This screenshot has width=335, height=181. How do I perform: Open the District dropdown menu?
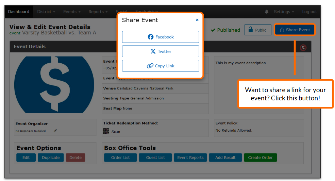click(x=46, y=12)
